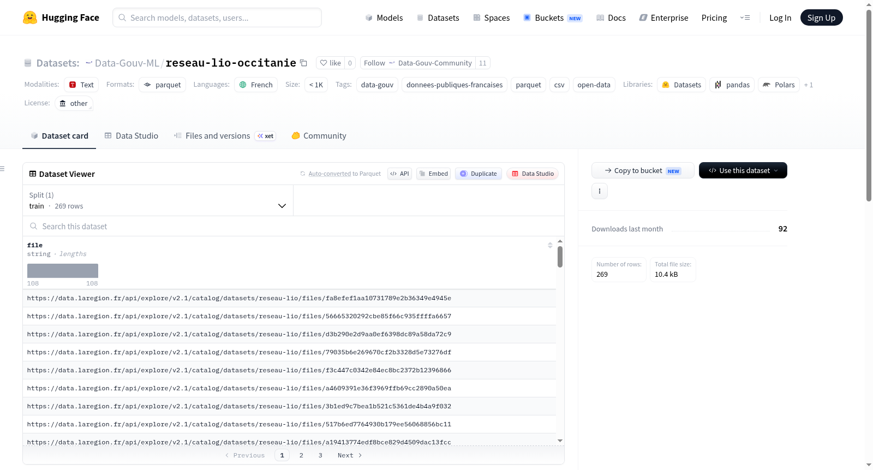Image resolution: width=873 pixels, height=470 pixels.
Task: Click the dataset viewer vertical scrollbar thumb
Action: pyautogui.click(x=560, y=257)
